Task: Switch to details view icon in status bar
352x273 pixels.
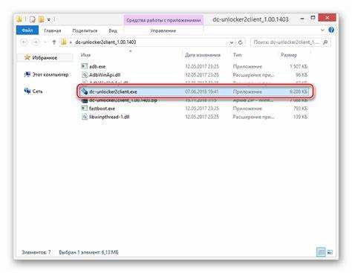Action: coord(321,252)
